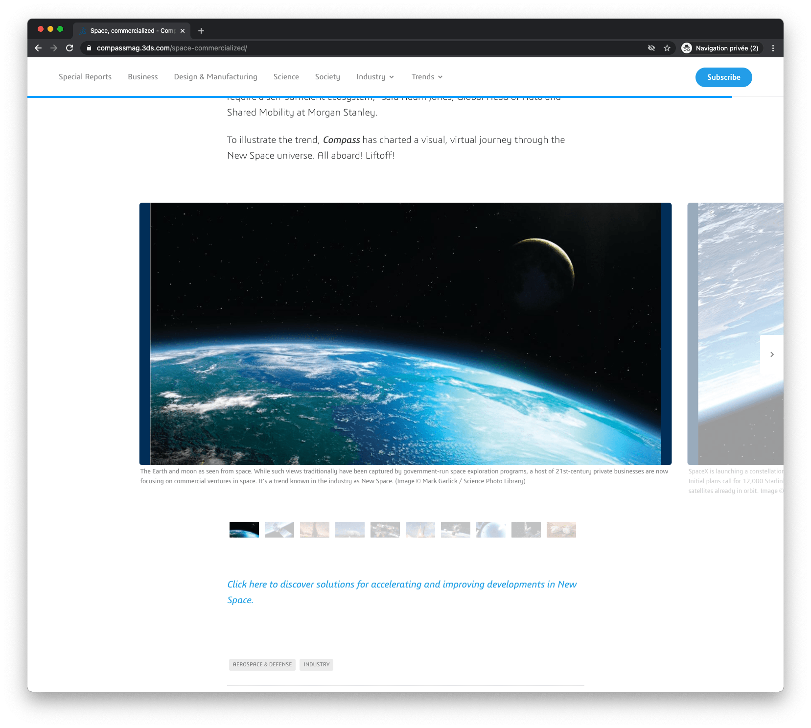Select the sixth gallery thumbnail
The image size is (811, 728).
pyautogui.click(x=420, y=530)
